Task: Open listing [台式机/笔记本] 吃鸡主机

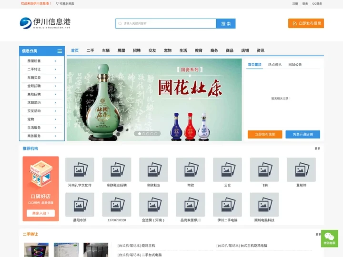Action: (136, 246)
